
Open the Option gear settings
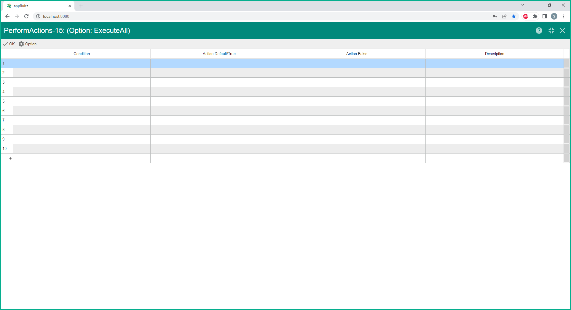[x=28, y=44]
